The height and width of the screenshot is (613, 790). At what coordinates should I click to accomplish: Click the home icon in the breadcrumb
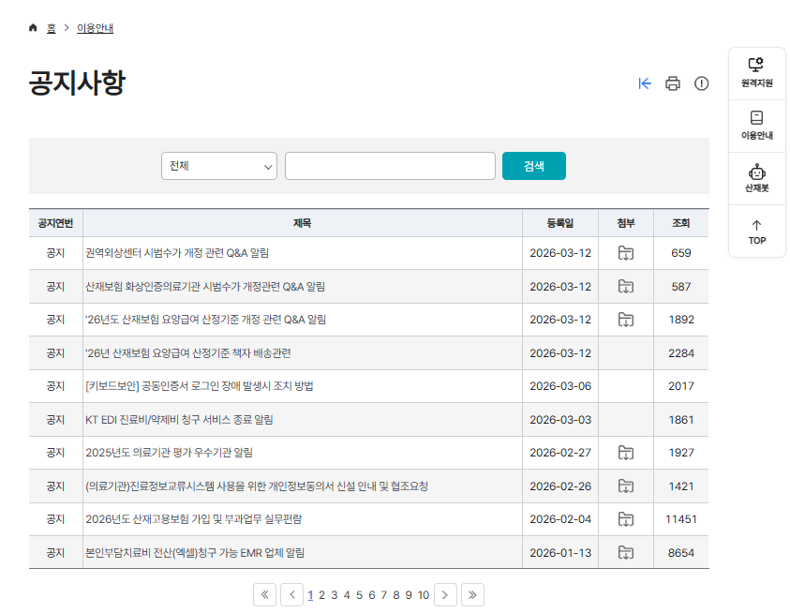[32, 28]
